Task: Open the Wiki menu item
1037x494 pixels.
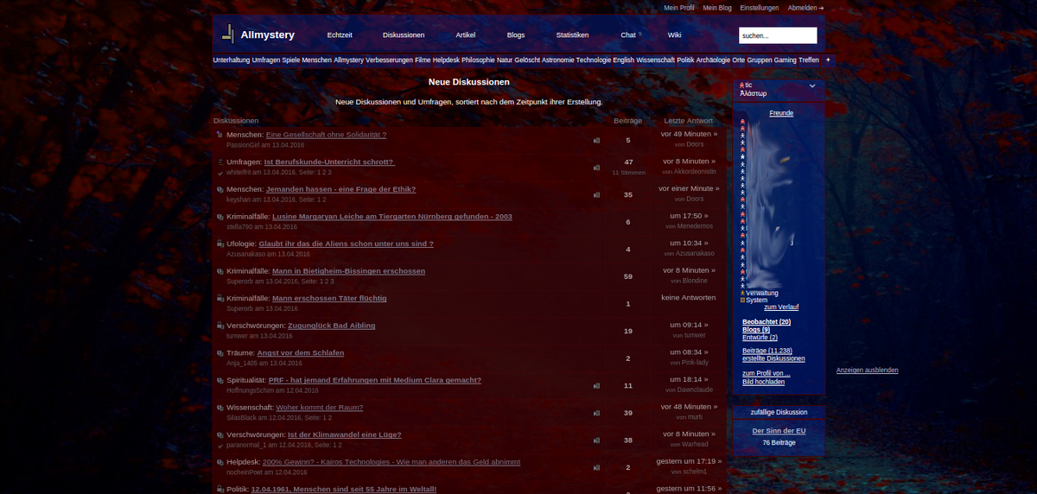Action: pyautogui.click(x=674, y=35)
